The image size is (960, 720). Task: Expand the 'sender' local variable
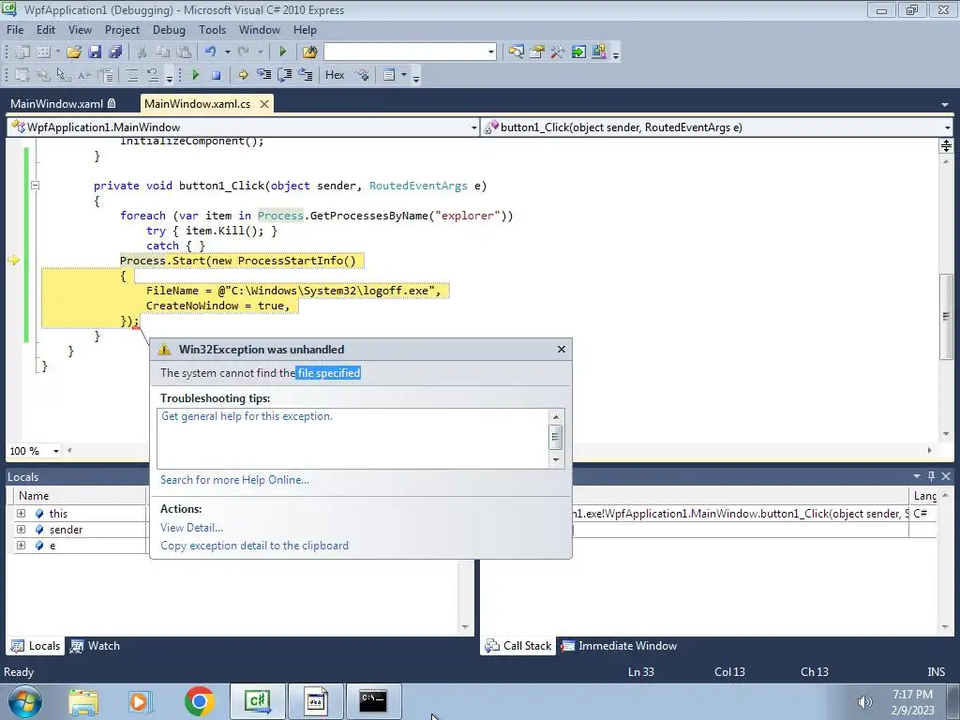(22, 529)
